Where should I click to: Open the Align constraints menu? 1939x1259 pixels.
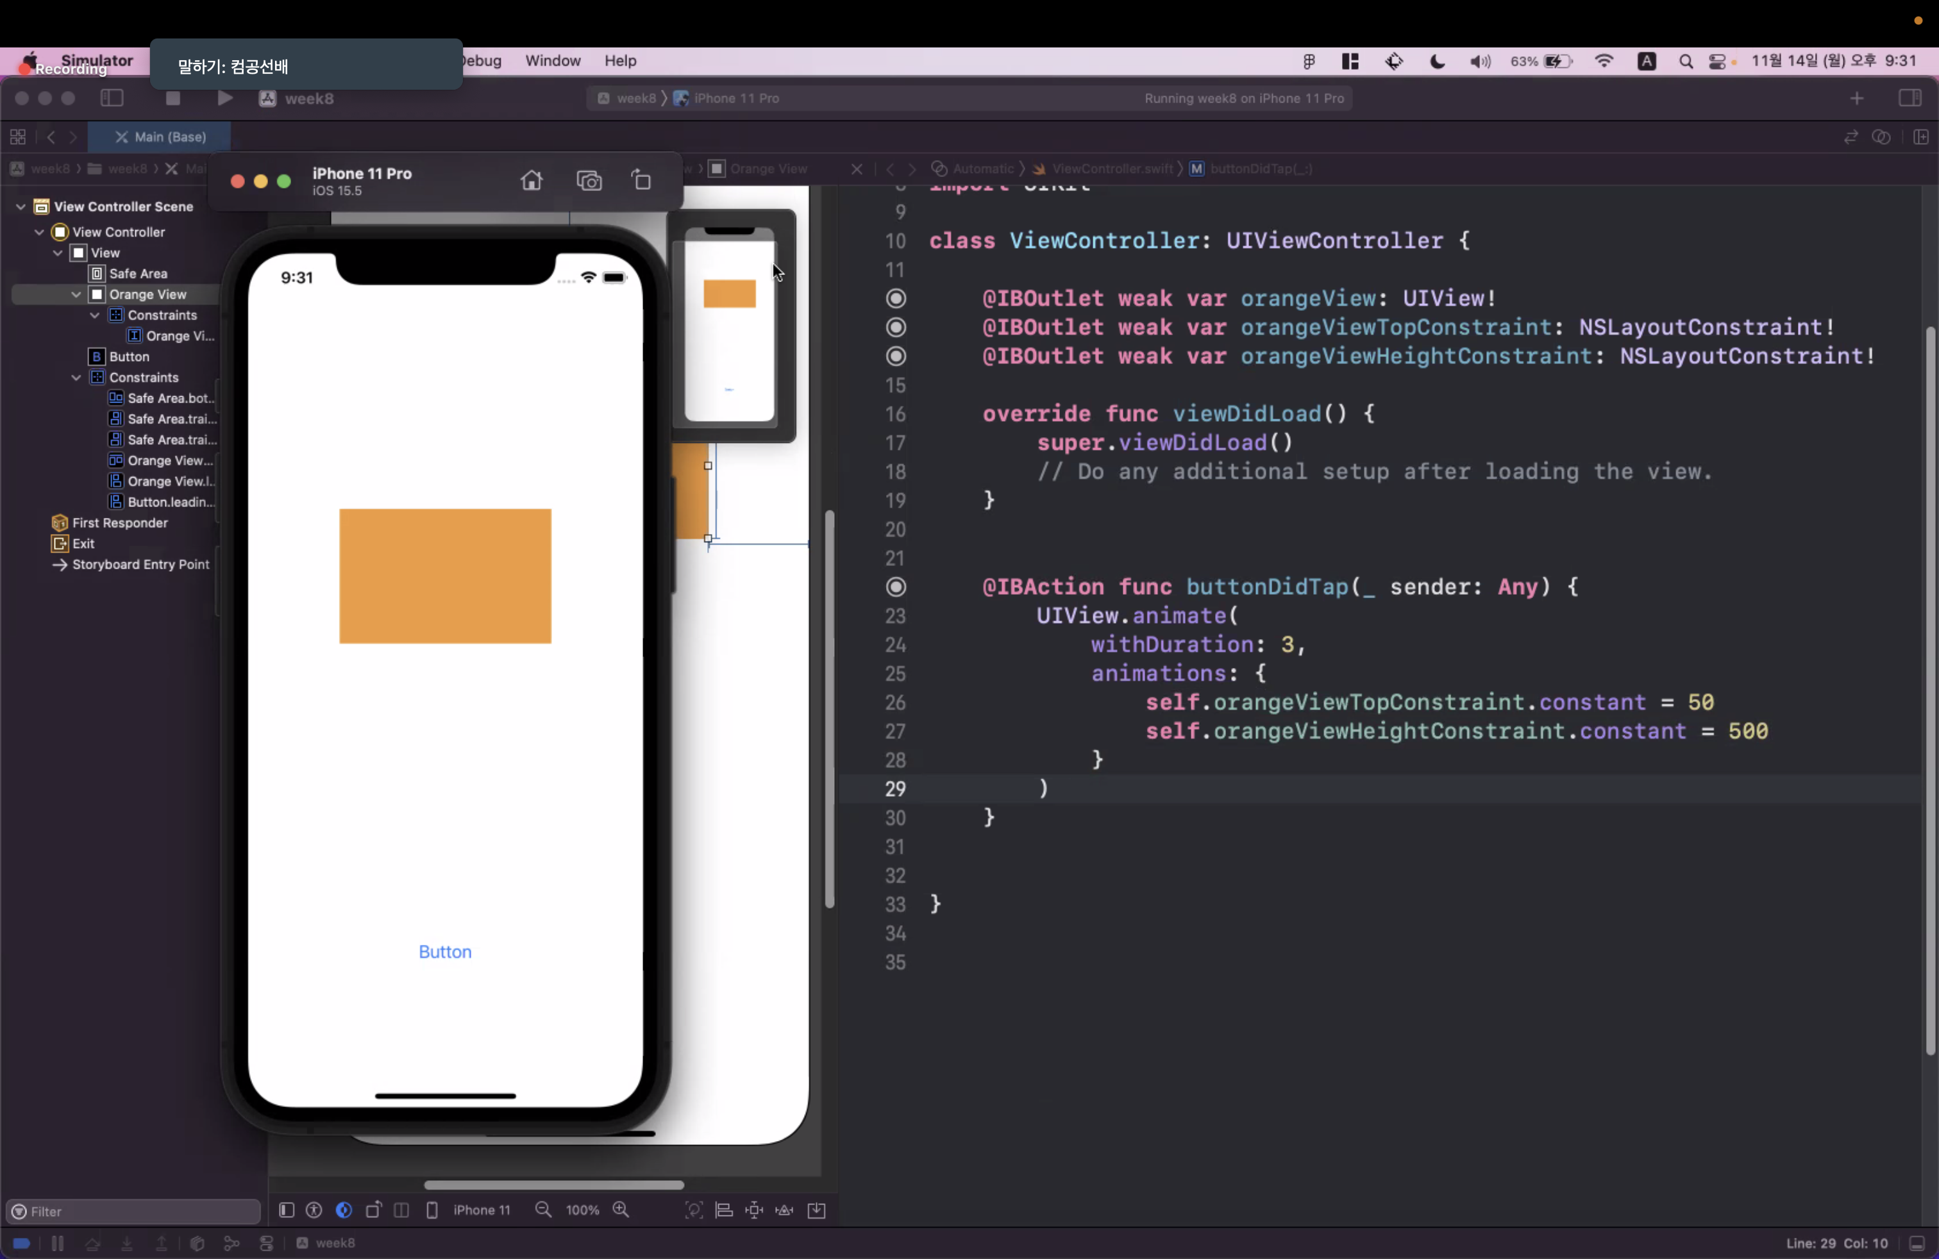[x=723, y=1210]
